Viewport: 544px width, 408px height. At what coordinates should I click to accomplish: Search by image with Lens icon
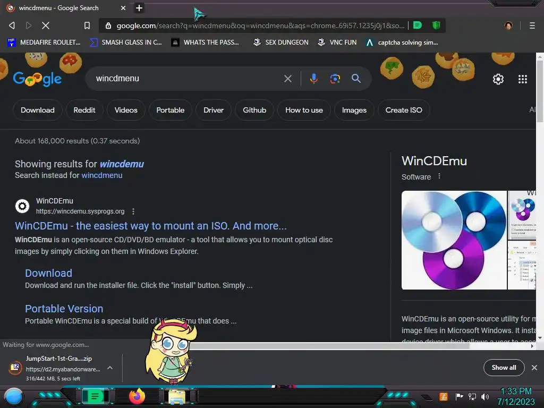coord(335,79)
